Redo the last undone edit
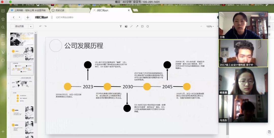The height and width of the screenshot is (138, 274). tap(45, 26)
